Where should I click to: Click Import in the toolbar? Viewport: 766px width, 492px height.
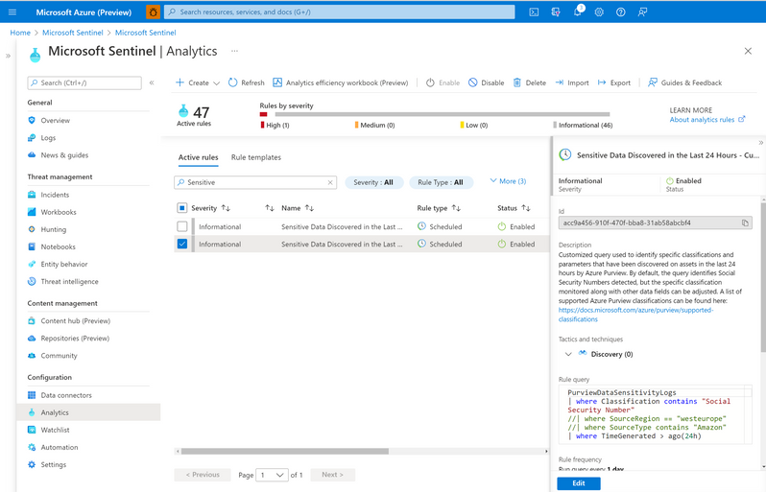pyautogui.click(x=572, y=82)
